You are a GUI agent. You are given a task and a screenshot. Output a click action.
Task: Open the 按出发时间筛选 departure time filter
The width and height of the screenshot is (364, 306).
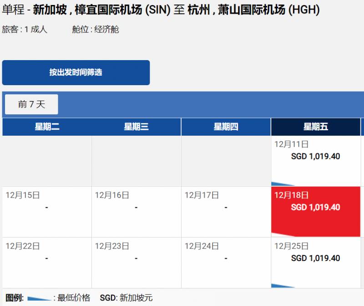76,72
